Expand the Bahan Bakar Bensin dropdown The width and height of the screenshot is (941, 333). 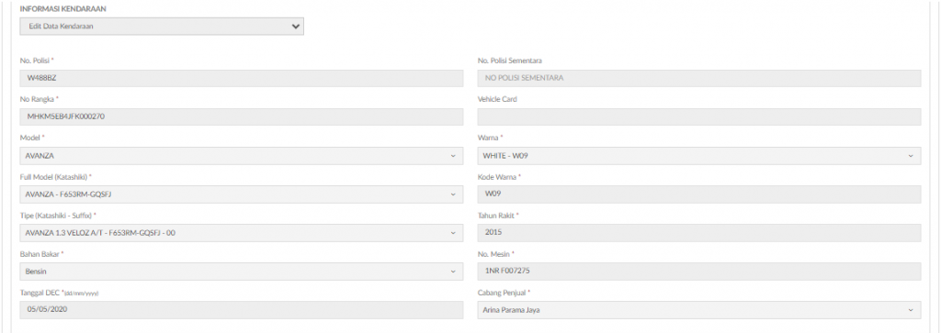242,272
